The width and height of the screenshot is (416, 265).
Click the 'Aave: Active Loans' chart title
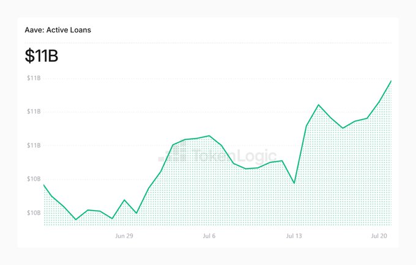point(58,30)
